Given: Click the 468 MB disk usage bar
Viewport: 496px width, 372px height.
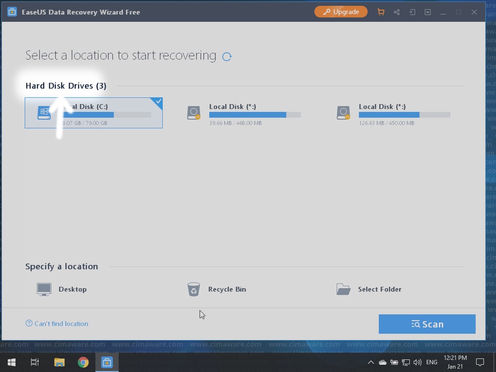Looking at the screenshot, I should tap(255, 115).
